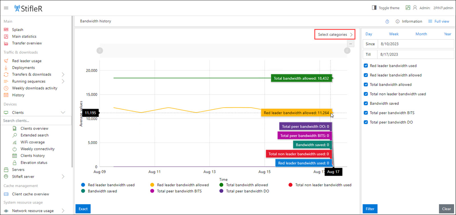The width and height of the screenshot is (456, 215).
Task: Click the Elevation status lock icon
Action: tap(15, 163)
